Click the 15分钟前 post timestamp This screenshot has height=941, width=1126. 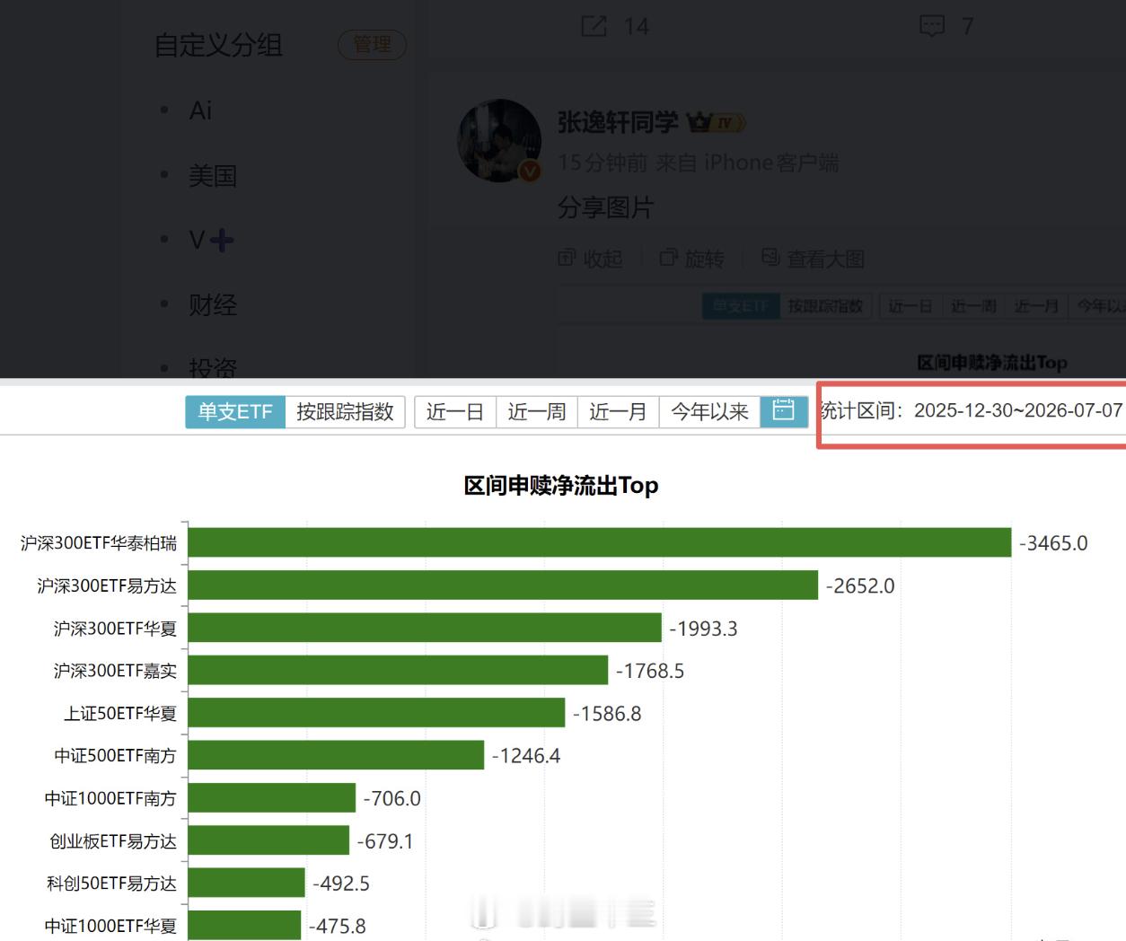603,163
